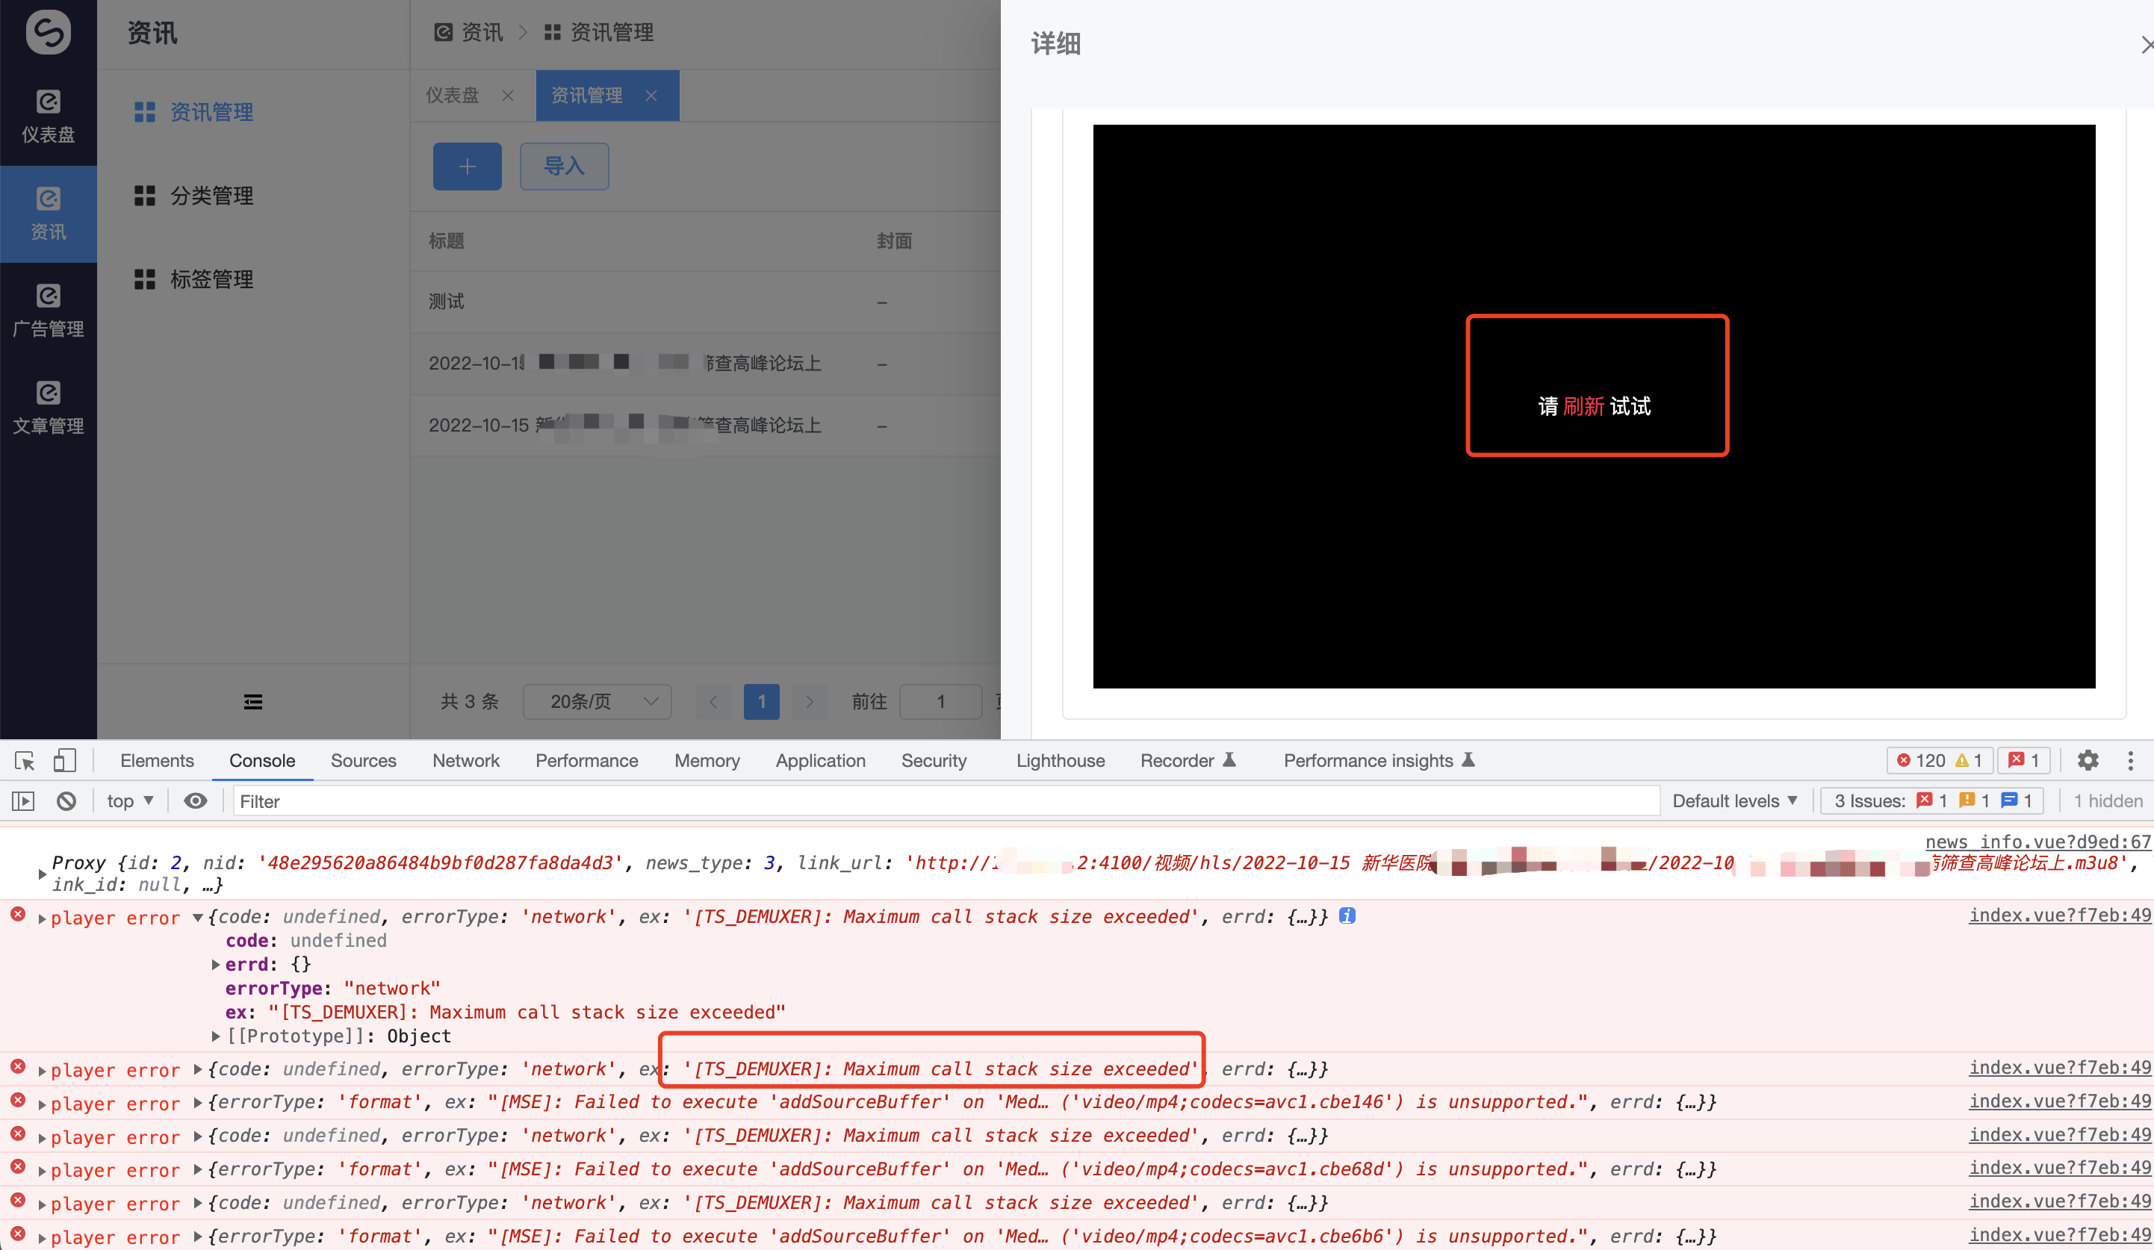Expand the errd object in the first player error
This screenshot has height=1250, width=2154.
(x=215, y=964)
